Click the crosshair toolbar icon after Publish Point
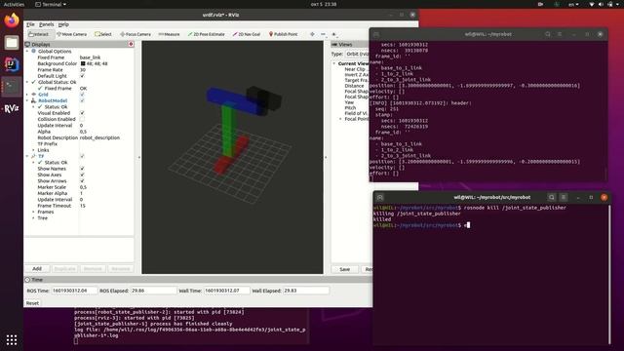Viewport: 624px width, 351px height. click(x=312, y=34)
